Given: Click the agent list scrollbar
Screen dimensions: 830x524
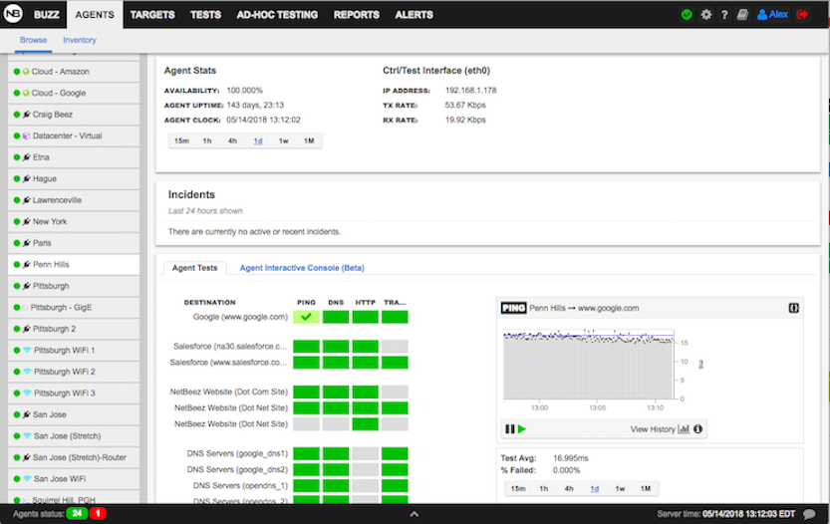Looking at the screenshot, I should 143,278.
